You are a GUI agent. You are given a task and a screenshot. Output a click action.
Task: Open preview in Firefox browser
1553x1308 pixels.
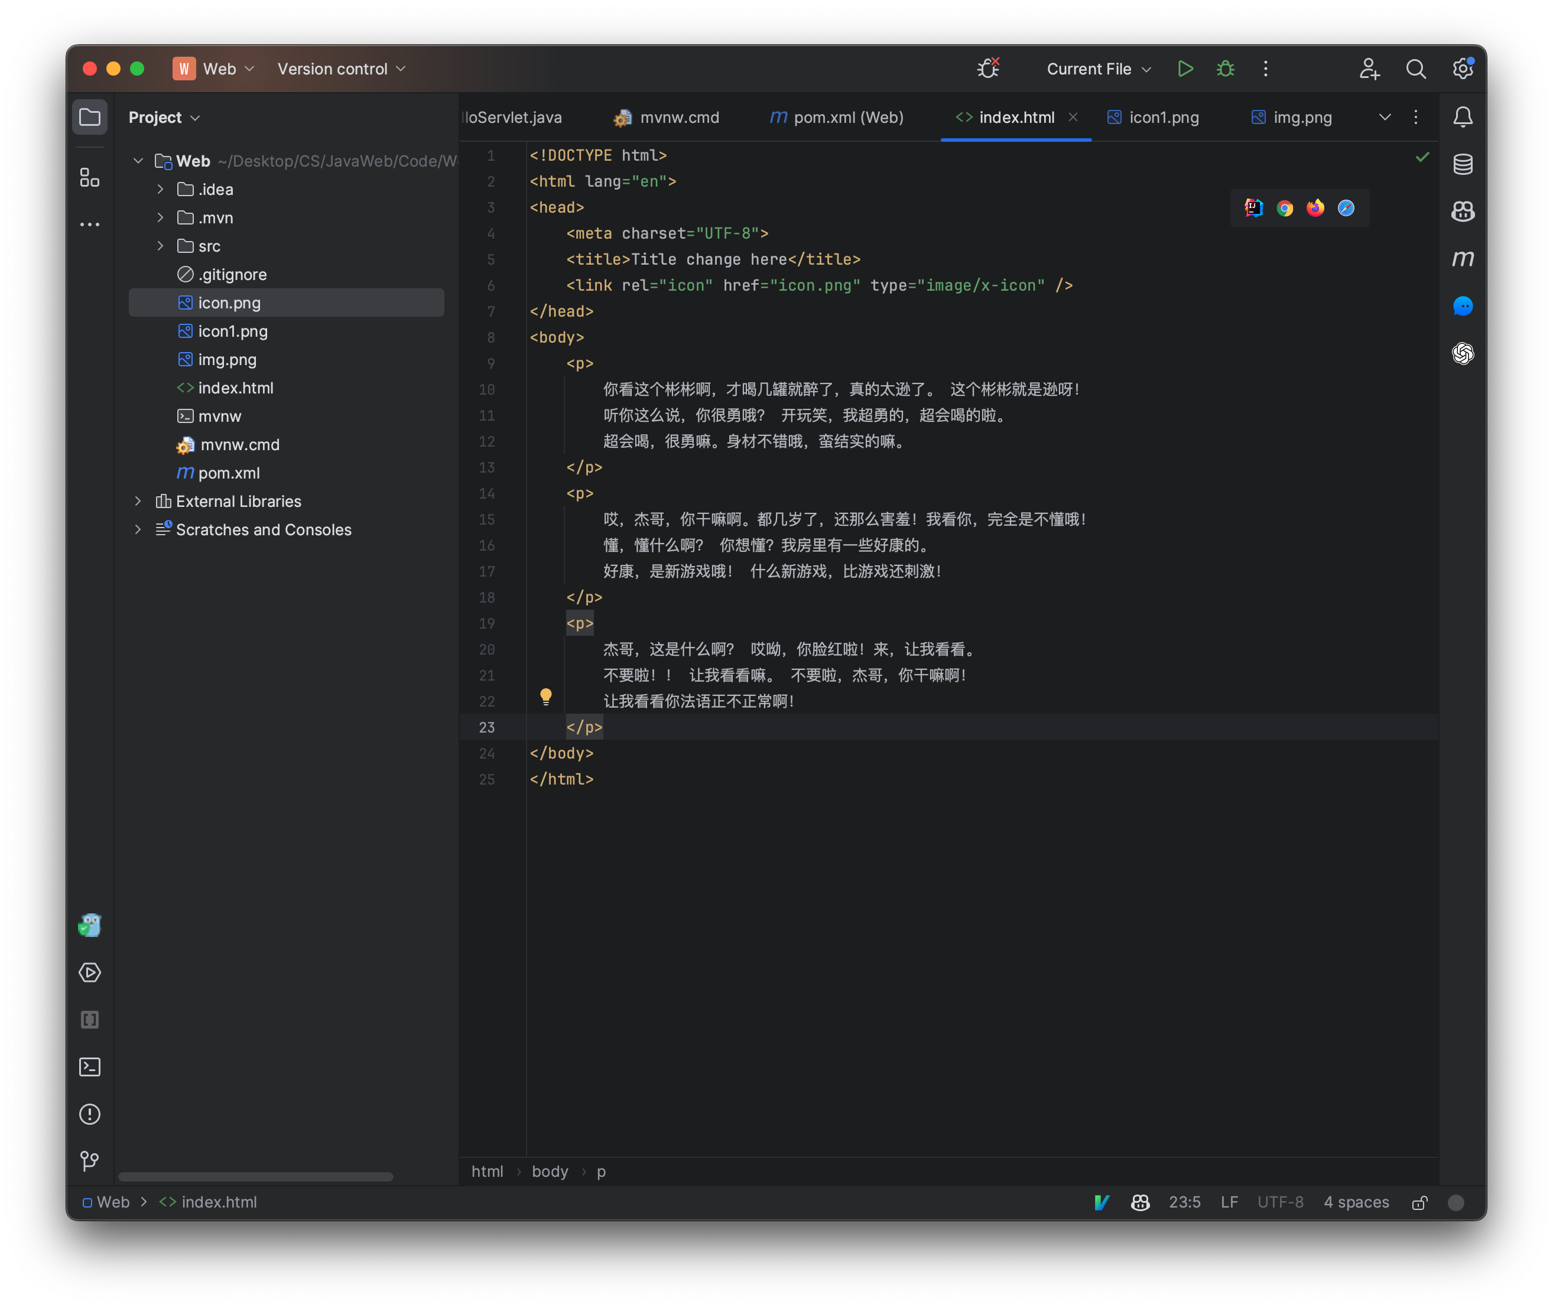(x=1315, y=209)
